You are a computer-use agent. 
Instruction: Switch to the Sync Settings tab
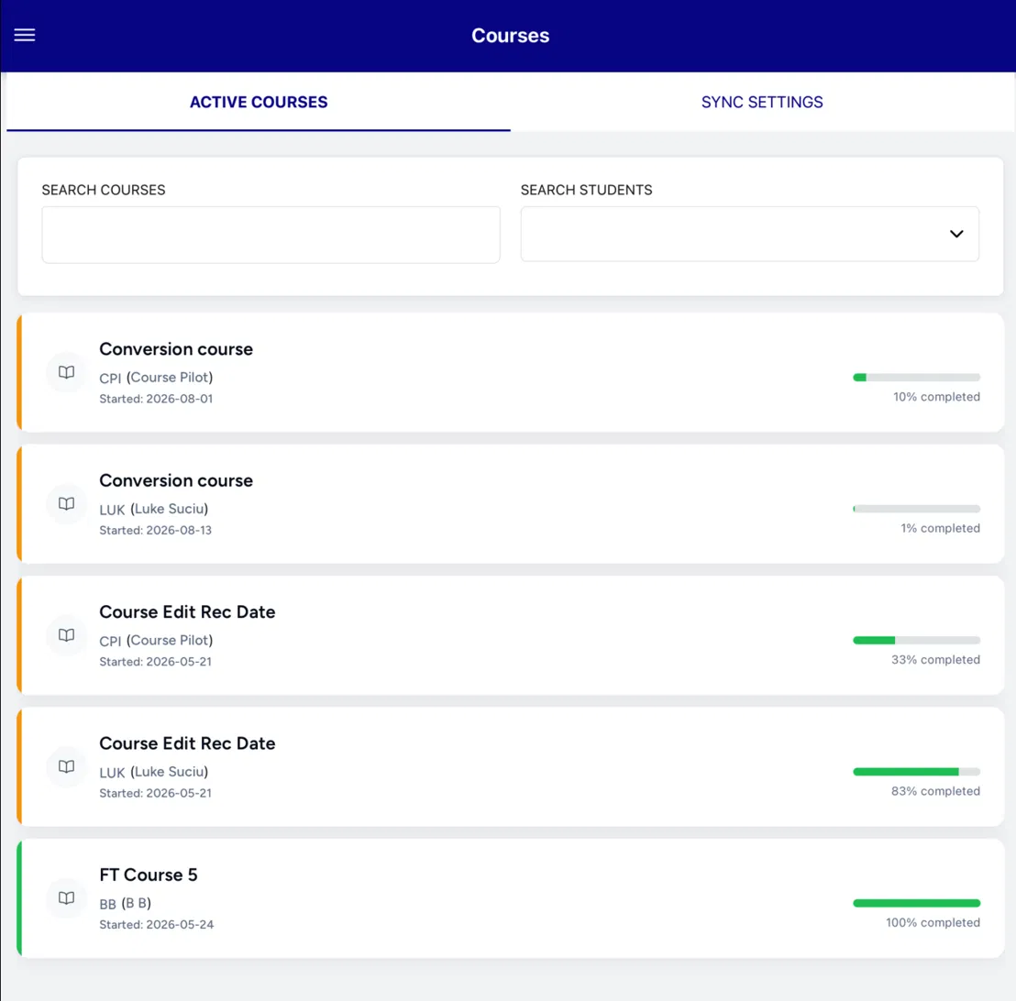pyautogui.click(x=762, y=102)
